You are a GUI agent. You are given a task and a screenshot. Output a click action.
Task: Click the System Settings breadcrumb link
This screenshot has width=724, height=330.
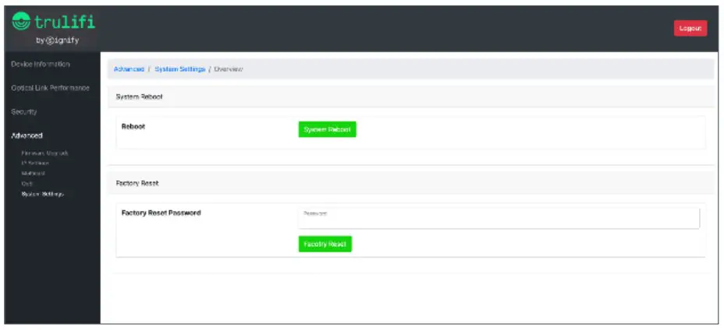pyautogui.click(x=179, y=69)
